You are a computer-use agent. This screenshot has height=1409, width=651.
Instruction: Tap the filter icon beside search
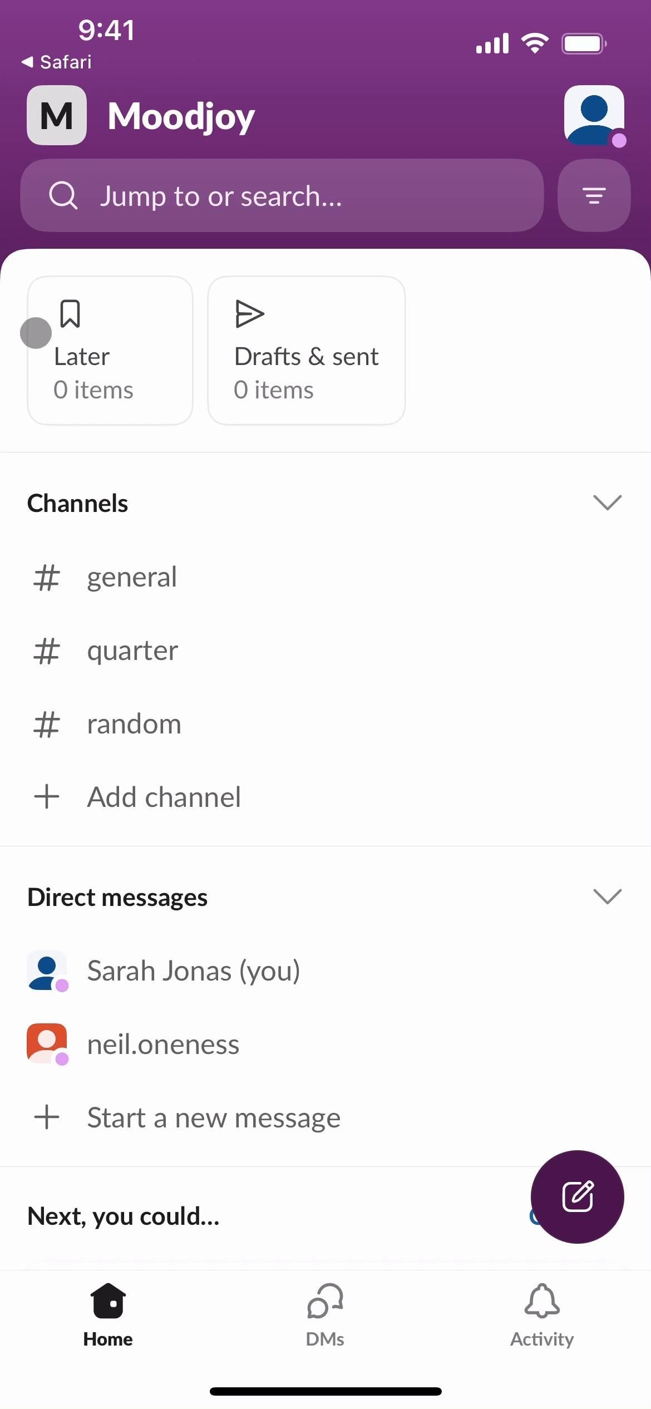click(594, 195)
